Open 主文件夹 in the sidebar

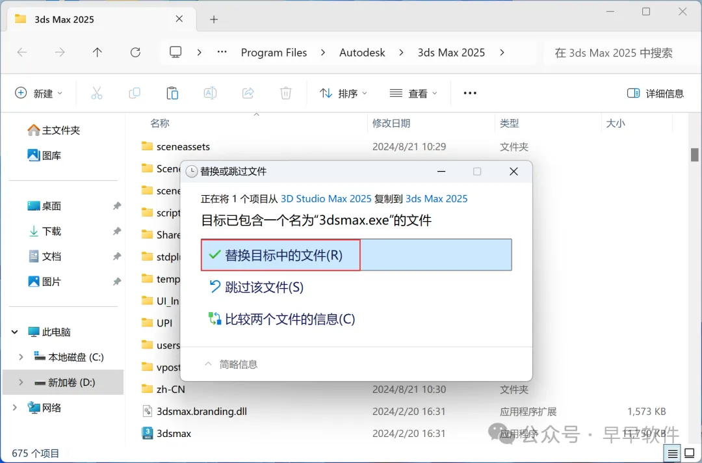point(54,130)
